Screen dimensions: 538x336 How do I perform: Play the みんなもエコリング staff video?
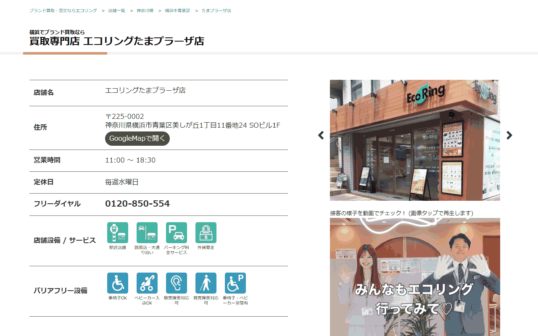click(415, 277)
